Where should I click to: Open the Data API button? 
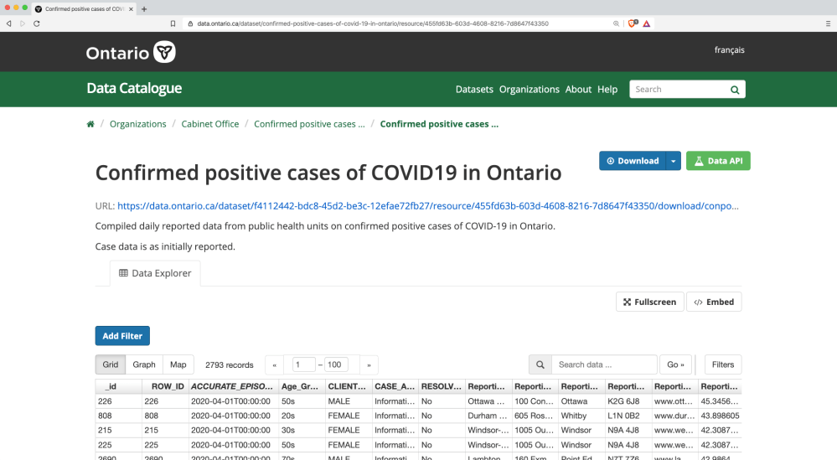718,161
